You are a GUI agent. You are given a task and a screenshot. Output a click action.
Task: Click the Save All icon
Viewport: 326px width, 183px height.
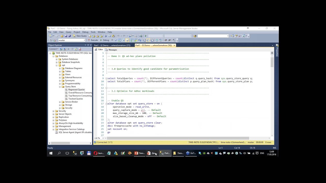click(x=70, y=36)
